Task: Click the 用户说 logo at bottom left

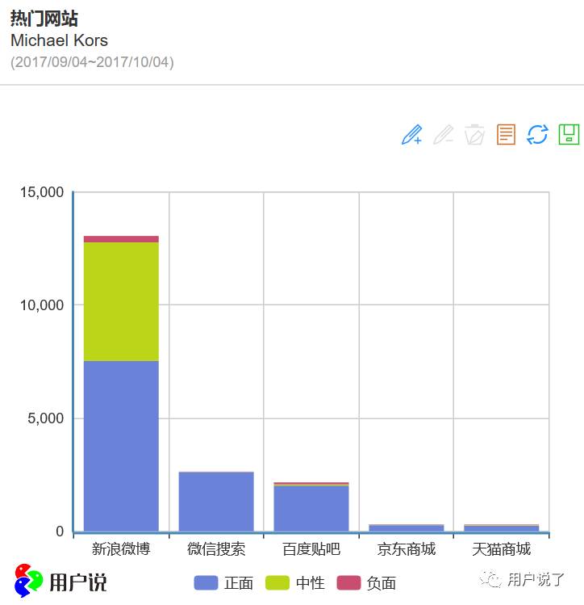Action: (x=60, y=580)
